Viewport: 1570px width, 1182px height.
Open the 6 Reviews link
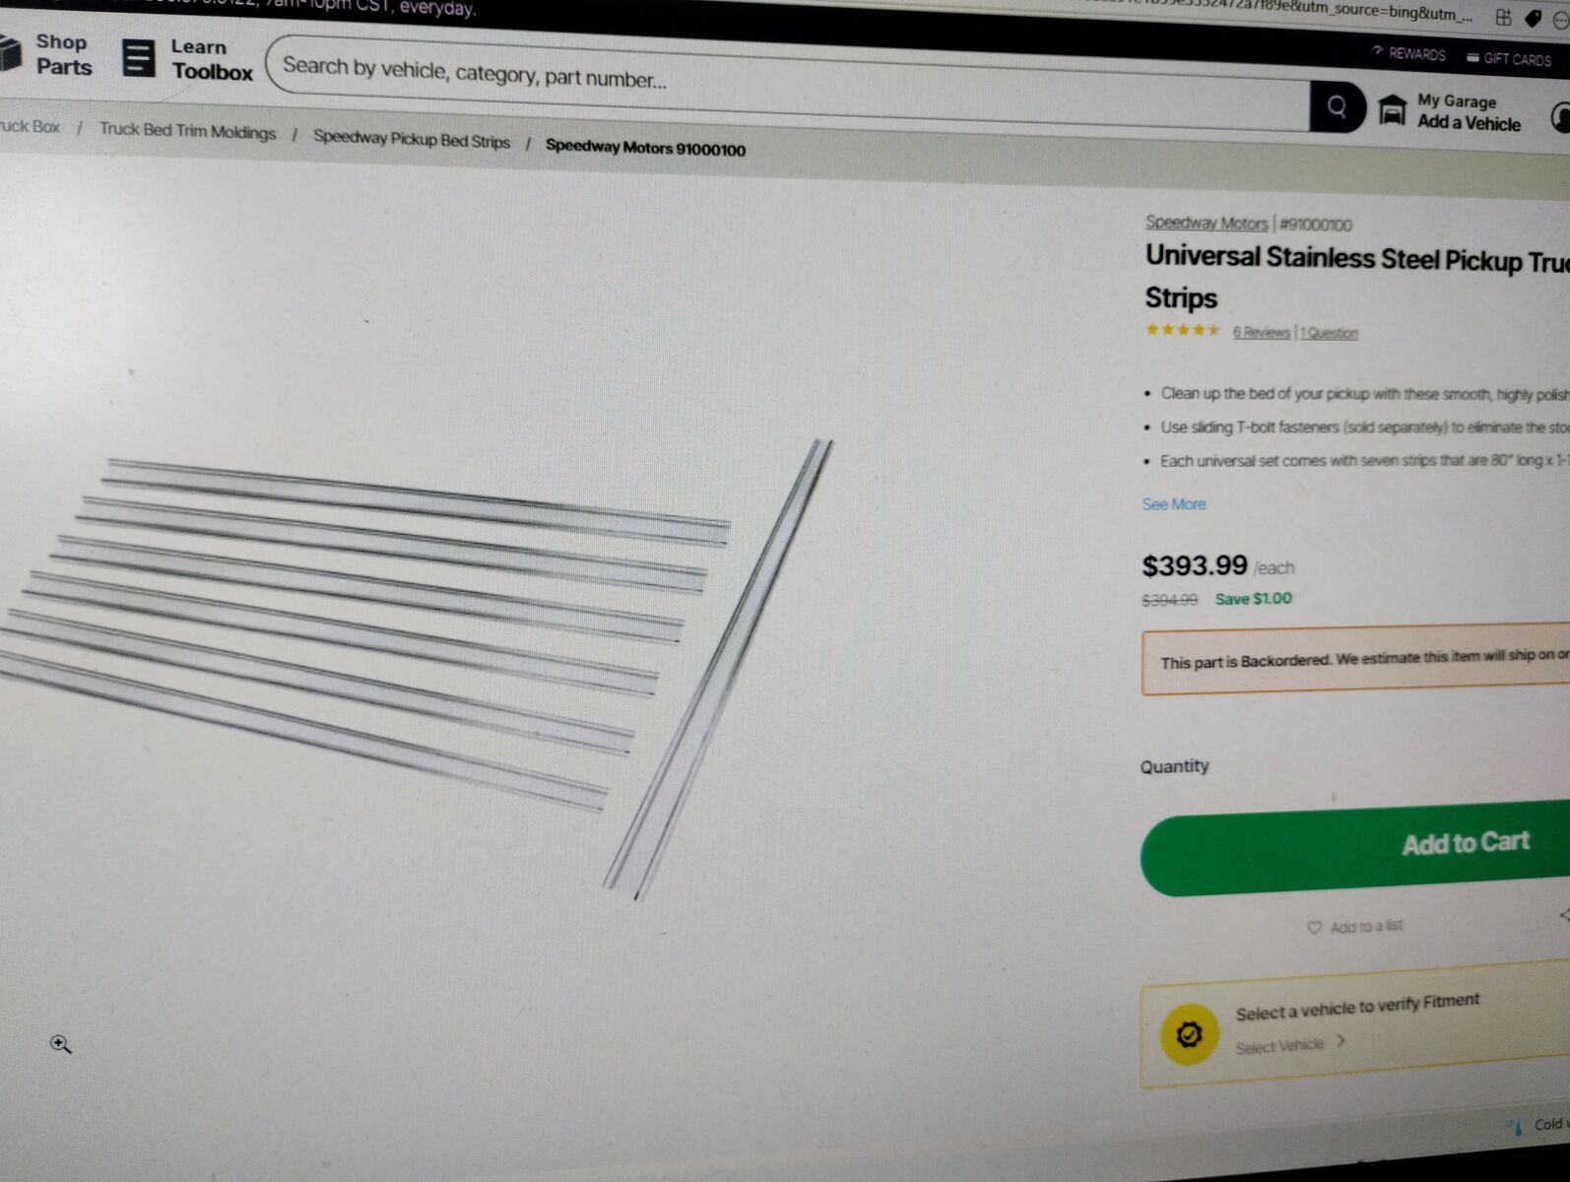pyautogui.click(x=1261, y=333)
